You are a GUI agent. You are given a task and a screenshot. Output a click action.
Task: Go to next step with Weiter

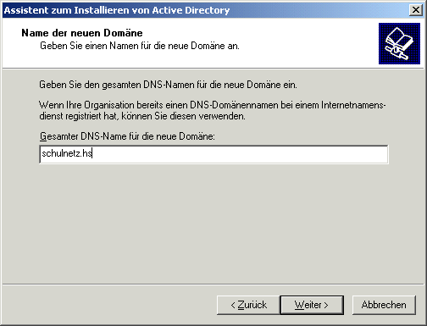[x=312, y=305]
